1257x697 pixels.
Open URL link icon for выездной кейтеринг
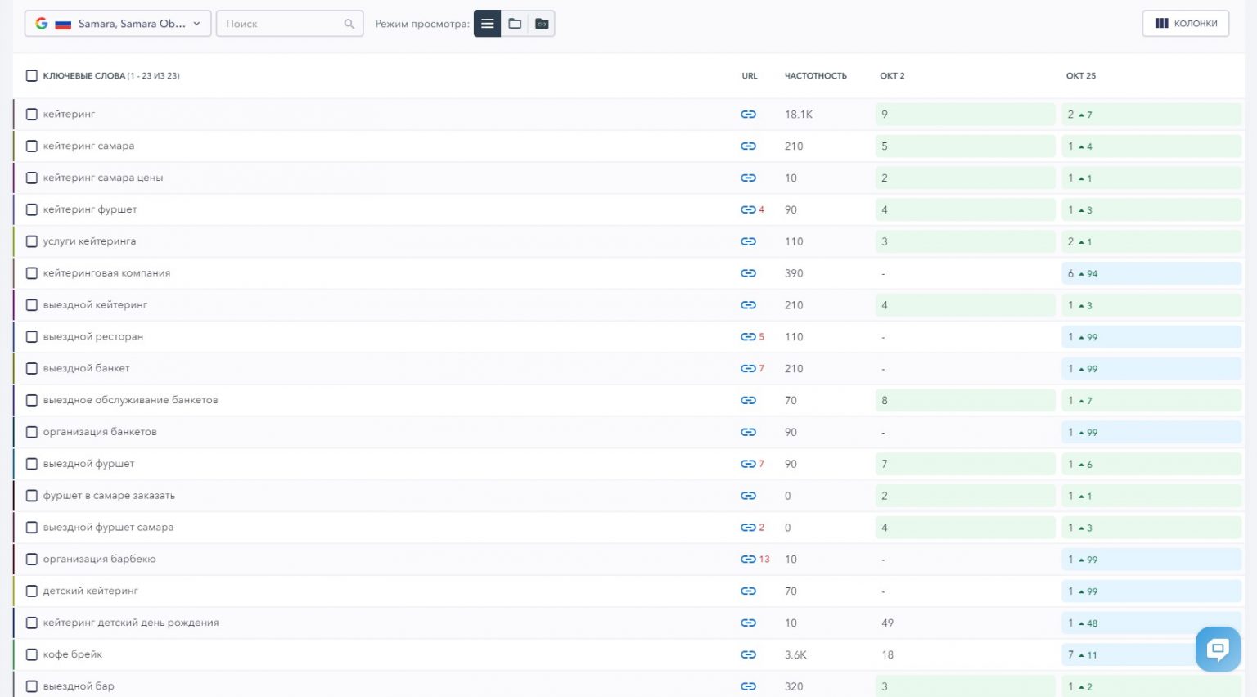748,305
